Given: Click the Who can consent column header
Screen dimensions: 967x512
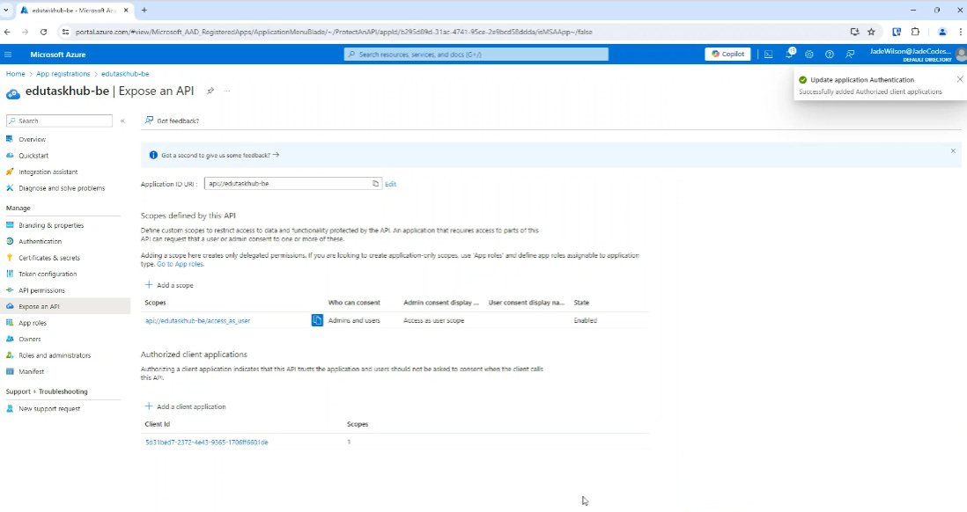Looking at the screenshot, I should [x=354, y=303].
